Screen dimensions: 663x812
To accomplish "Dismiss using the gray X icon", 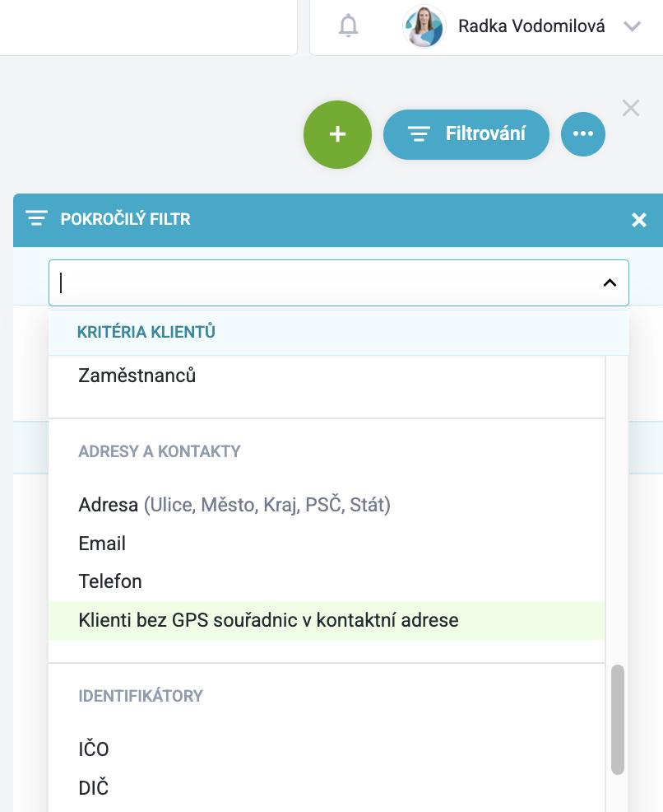I will (631, 108).
